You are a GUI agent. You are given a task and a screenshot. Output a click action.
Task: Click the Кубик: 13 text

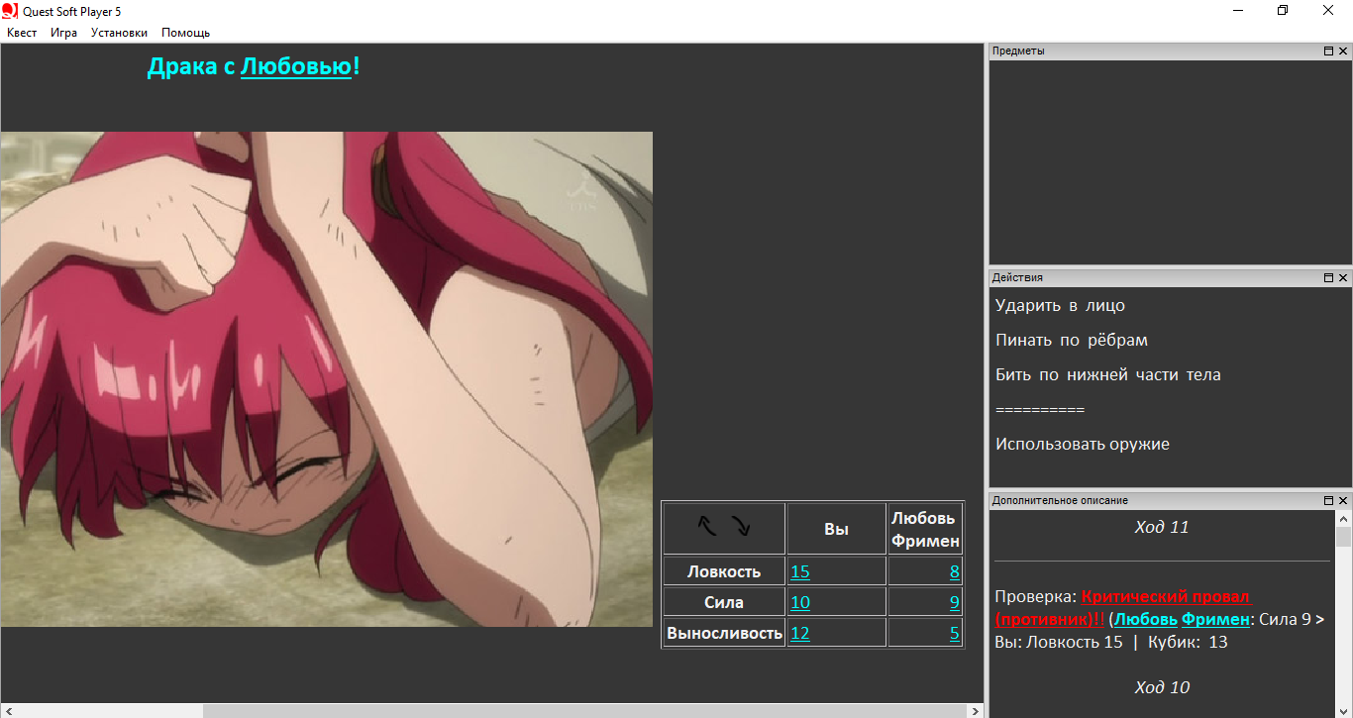click(x=1188, y=642)
